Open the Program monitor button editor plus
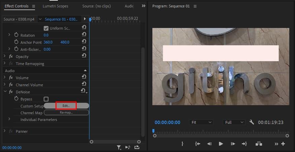The width and height of the screenshot is (295, 152). [283, 144]
